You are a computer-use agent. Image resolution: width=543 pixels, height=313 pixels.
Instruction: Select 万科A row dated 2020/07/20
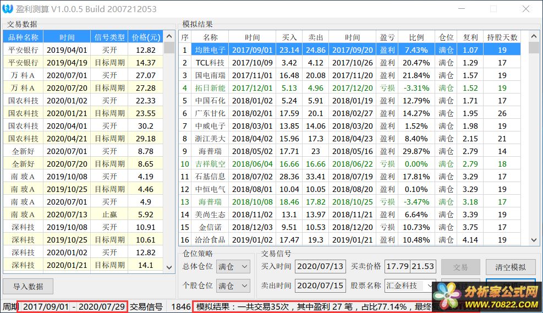(83, 88)
